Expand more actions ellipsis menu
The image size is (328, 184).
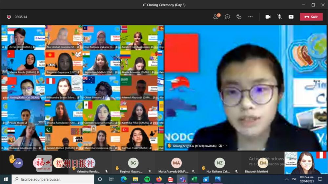pos(250,17)
